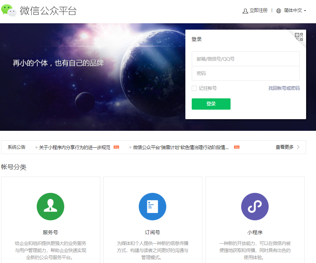Select the green 服务号 service account icon

[x=50, y=207]
